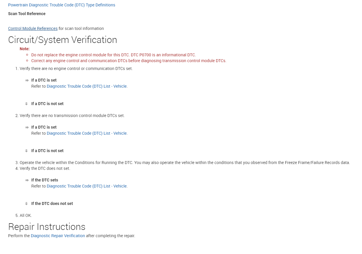Viewport: 362px width, 254px height.
Task: Open DTC List link below 'If the DTC sets'
Action: click(87, 186)
